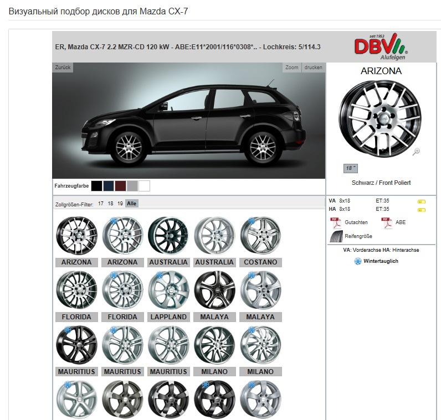Choose dark red vehicle color swatch

[120, 186]
